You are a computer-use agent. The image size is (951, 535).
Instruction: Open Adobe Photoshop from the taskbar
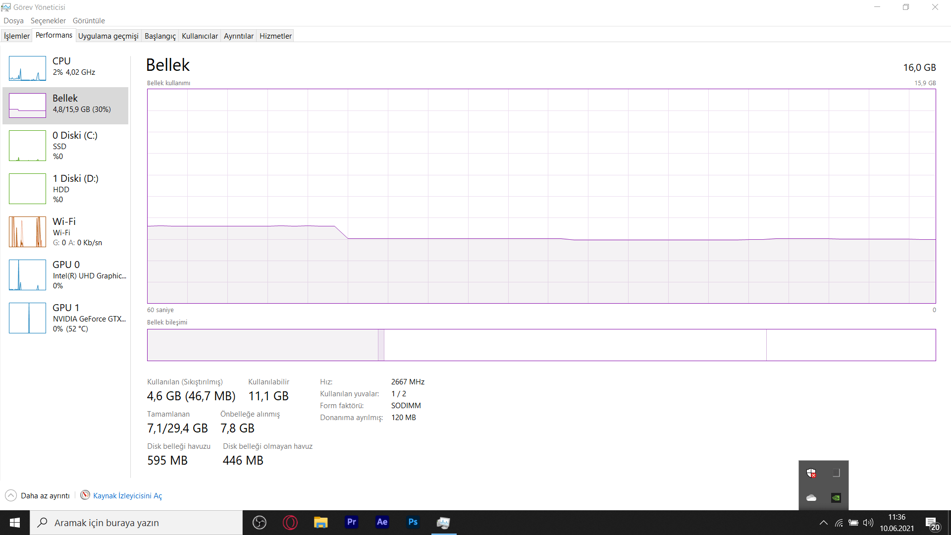point(413,523)
